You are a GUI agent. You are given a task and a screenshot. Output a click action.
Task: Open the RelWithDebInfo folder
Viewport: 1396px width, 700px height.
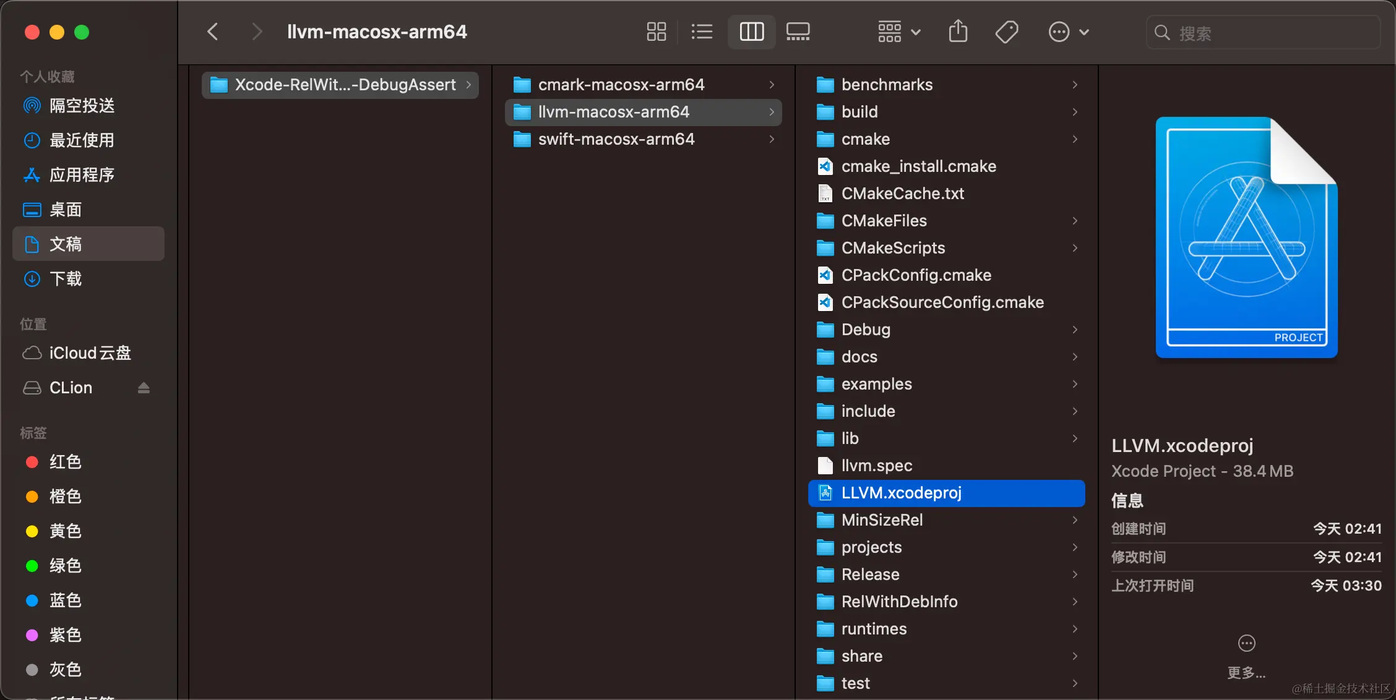click(947, 602)
